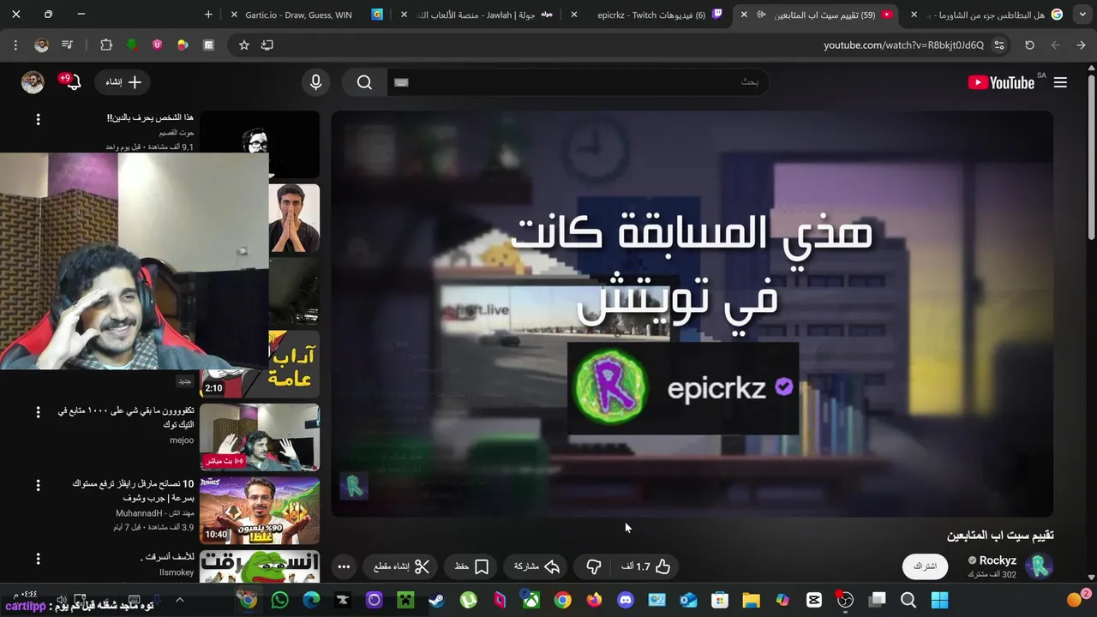Subscribe to Rockyz channel (اشتراك)
Screen dimensions: 1097x617
(x=925, y=566)
